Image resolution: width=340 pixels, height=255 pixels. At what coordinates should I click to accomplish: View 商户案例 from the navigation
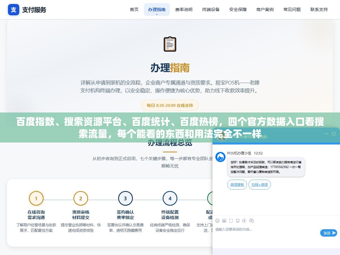coord(265,10)
